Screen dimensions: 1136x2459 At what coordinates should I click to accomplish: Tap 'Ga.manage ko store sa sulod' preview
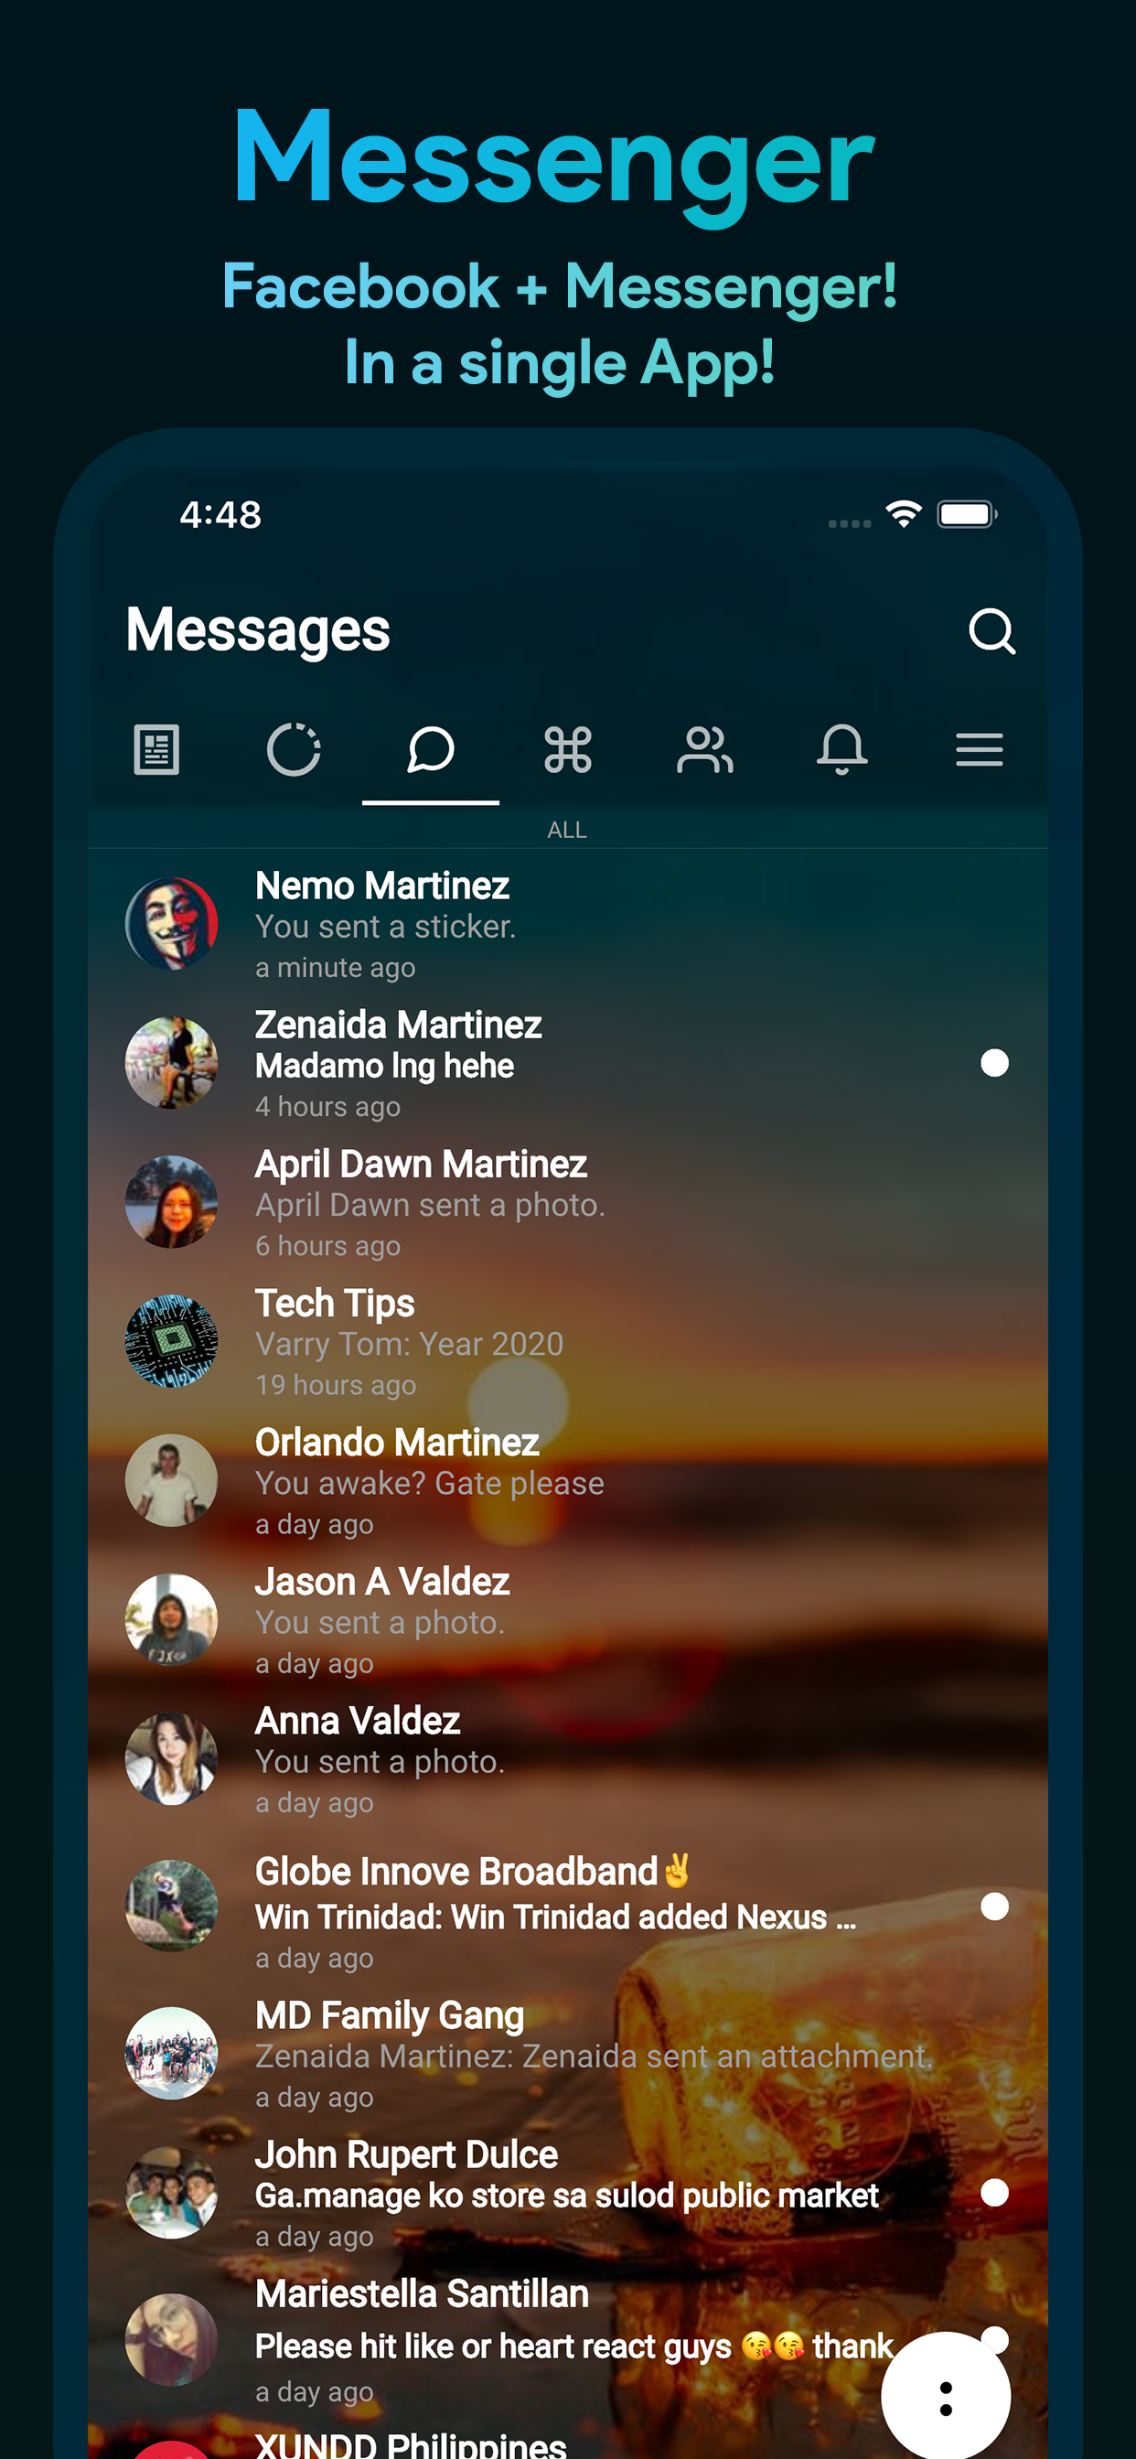566,2196
